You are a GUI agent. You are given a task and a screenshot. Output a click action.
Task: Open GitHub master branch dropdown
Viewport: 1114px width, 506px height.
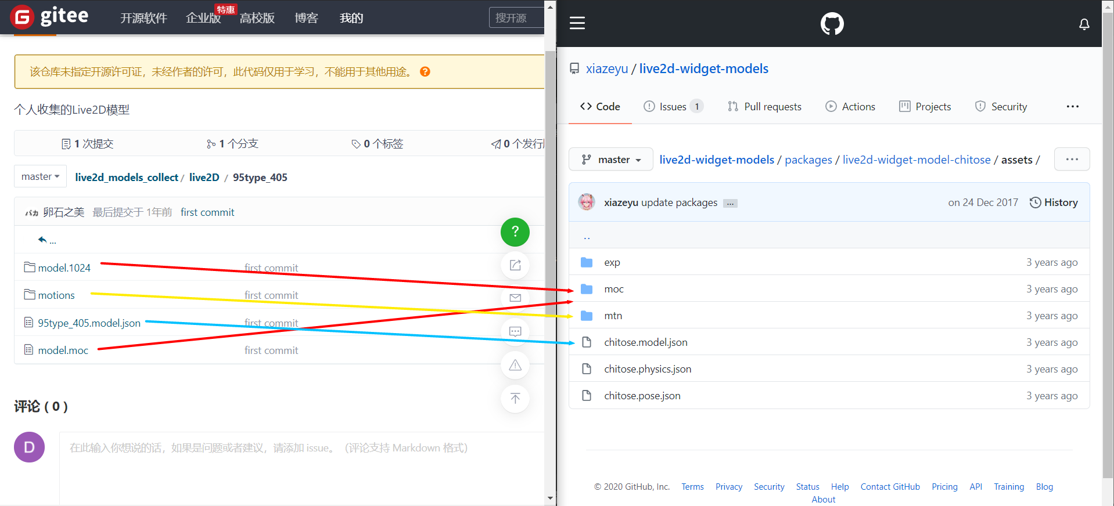(x=611, y=160)
